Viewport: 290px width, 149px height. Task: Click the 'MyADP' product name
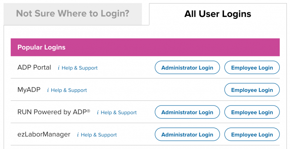click(29, 90)
